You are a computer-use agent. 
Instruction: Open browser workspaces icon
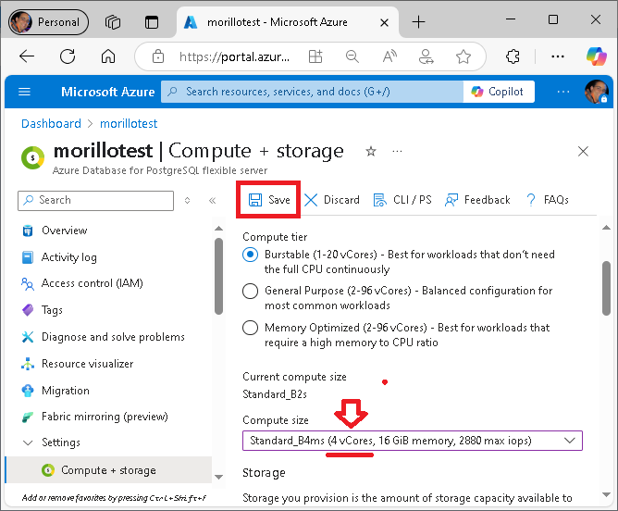(x=113, y=22)
